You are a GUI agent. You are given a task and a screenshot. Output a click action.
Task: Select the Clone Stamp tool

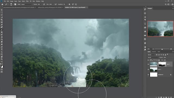pyautogui.click(x=2, y=32)
